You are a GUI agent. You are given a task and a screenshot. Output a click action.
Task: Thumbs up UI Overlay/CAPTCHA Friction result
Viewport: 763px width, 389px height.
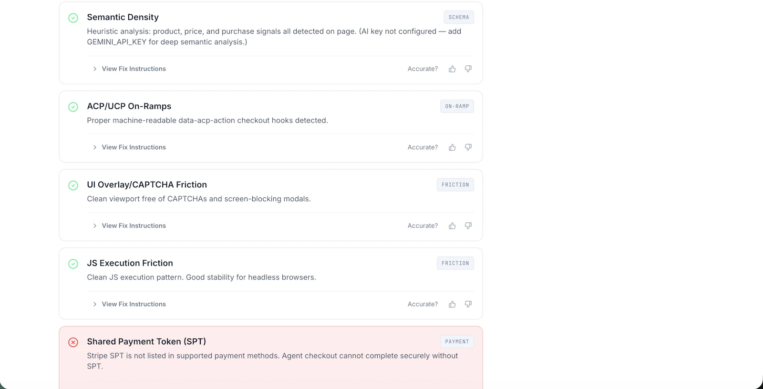point(452,226)
